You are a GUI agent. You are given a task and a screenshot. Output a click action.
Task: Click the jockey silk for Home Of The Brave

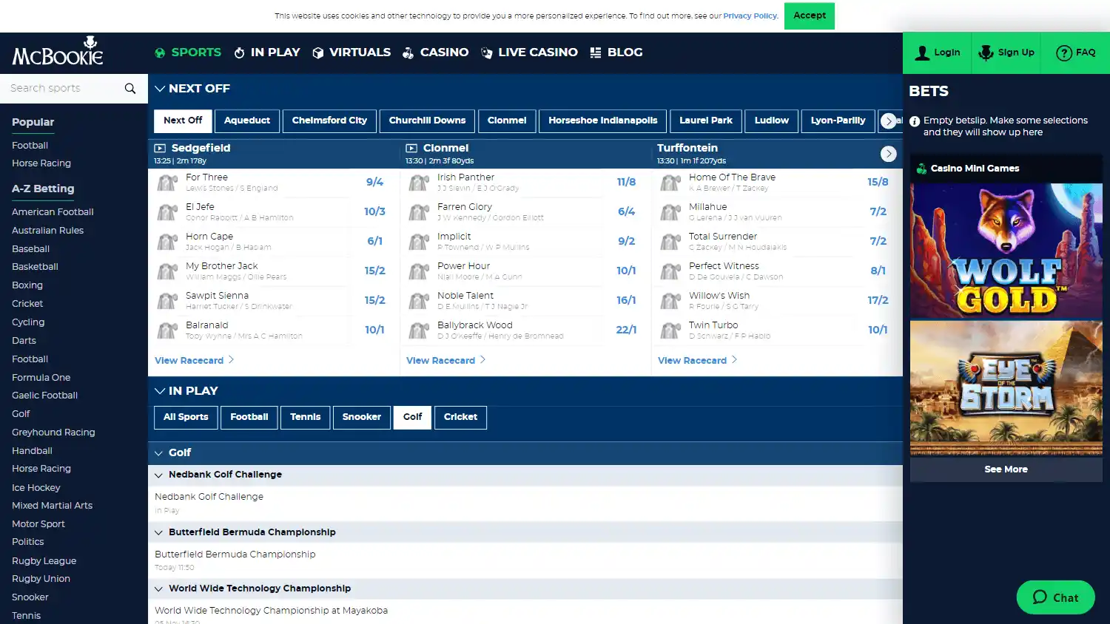click(x=670, y=183)
